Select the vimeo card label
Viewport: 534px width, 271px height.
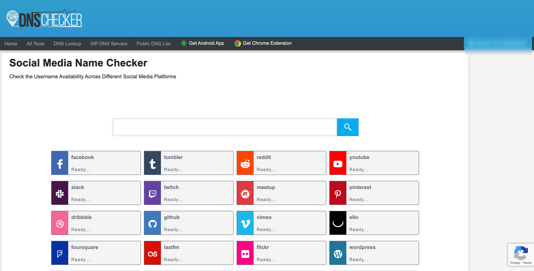click(264, 217)
